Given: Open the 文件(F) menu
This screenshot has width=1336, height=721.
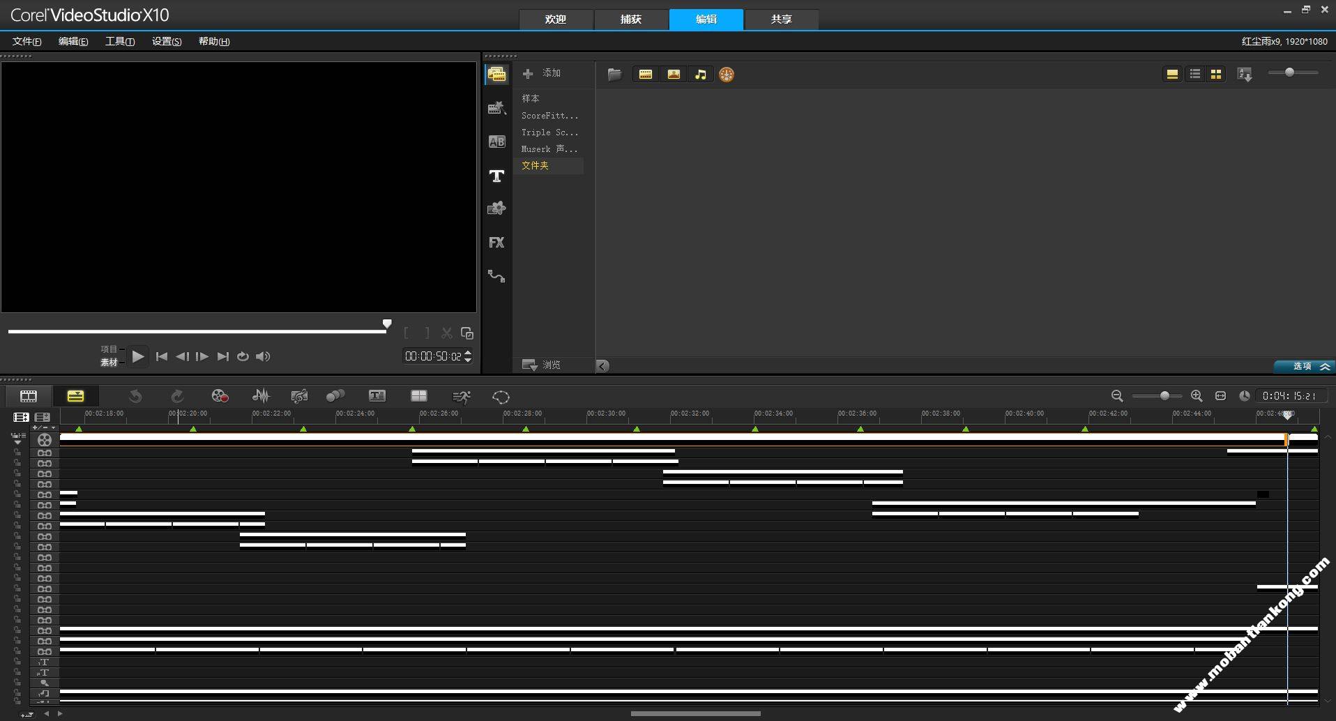Looking at the screenshot, I should tap(26, 41).
